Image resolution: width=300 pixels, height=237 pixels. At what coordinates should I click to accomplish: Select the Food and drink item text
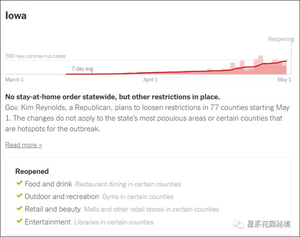coord(48,184)
